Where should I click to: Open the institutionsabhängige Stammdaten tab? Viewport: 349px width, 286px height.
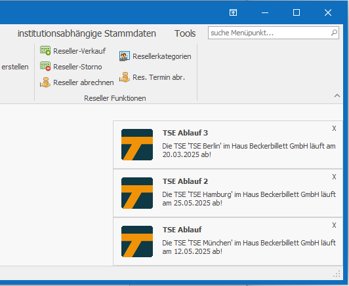point(87,33)
